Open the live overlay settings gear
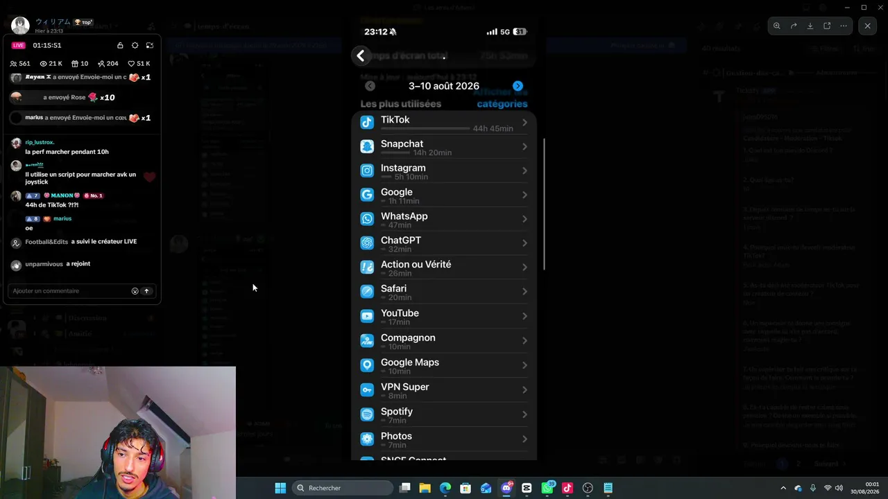The image size is (888, 499). click(x=135, y=45)
